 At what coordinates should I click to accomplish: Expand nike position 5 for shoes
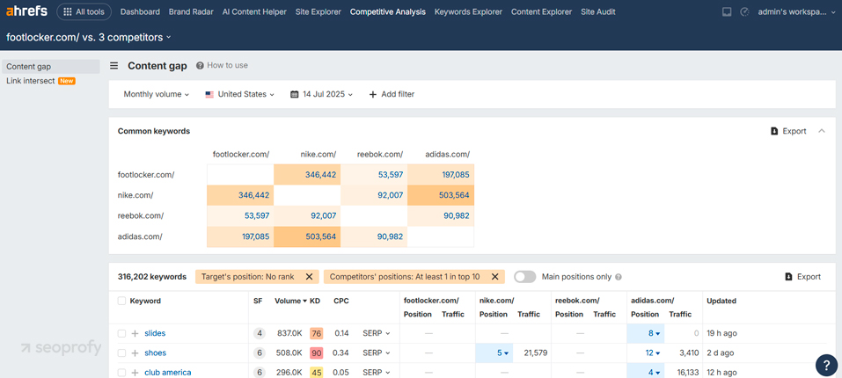(x=502, y=353)
